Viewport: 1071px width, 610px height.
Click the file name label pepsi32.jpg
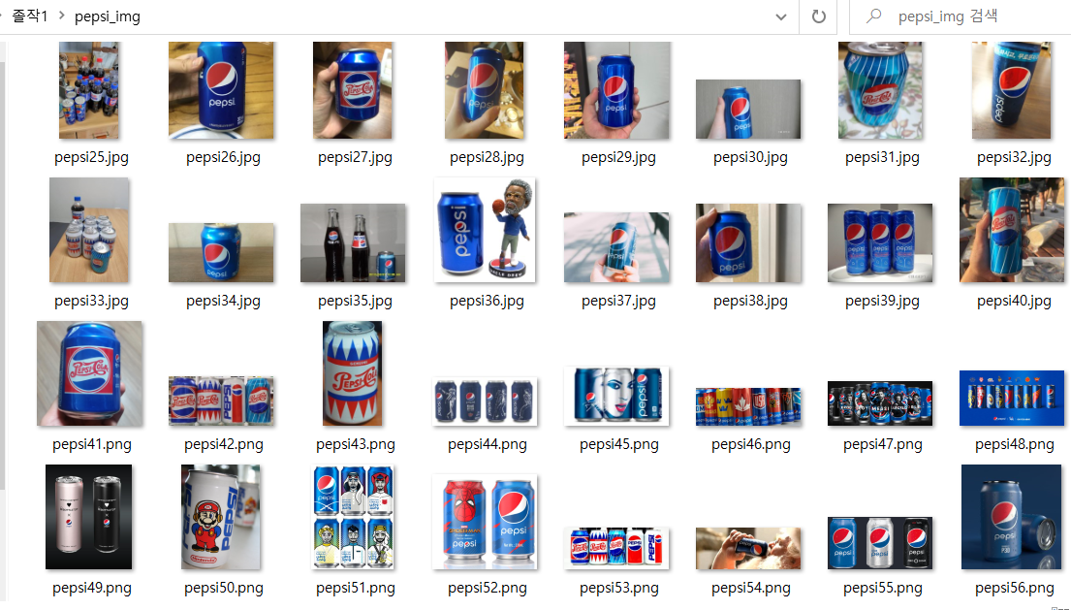(x=1015, y=157)
